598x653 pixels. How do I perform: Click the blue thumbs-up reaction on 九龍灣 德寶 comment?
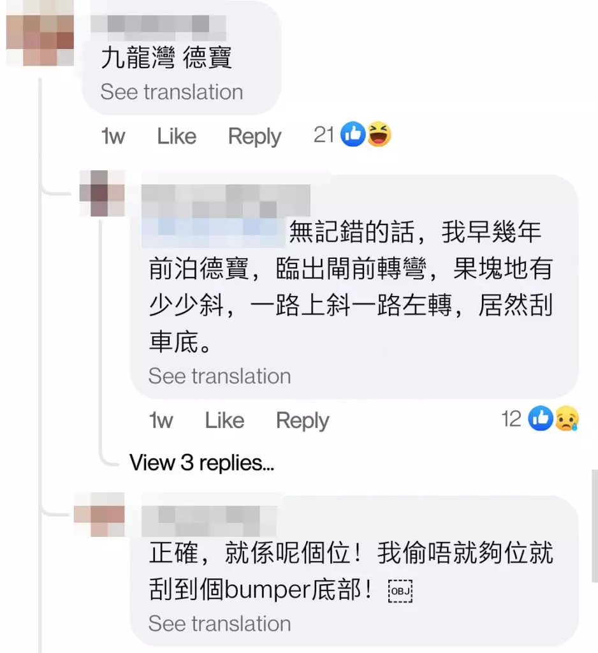tap(353, 135)
